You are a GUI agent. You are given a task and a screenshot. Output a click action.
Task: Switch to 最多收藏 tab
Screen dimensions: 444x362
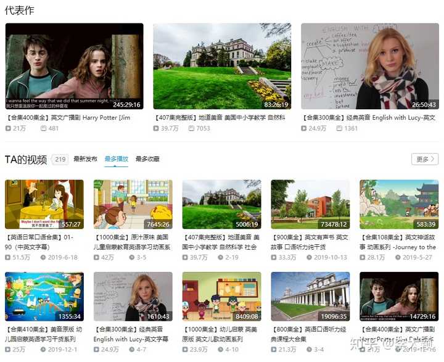coord(147,159)
